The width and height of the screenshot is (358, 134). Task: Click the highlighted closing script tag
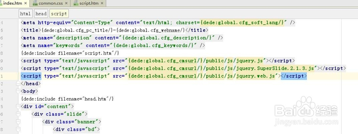[x=294, y=76]
